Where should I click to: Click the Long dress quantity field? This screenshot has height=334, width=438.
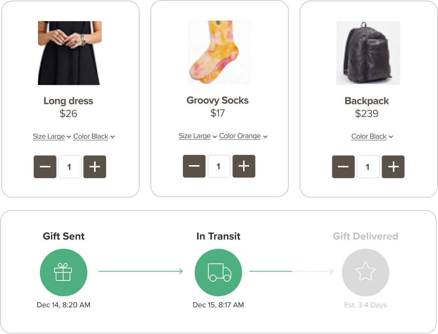point(70,167)
